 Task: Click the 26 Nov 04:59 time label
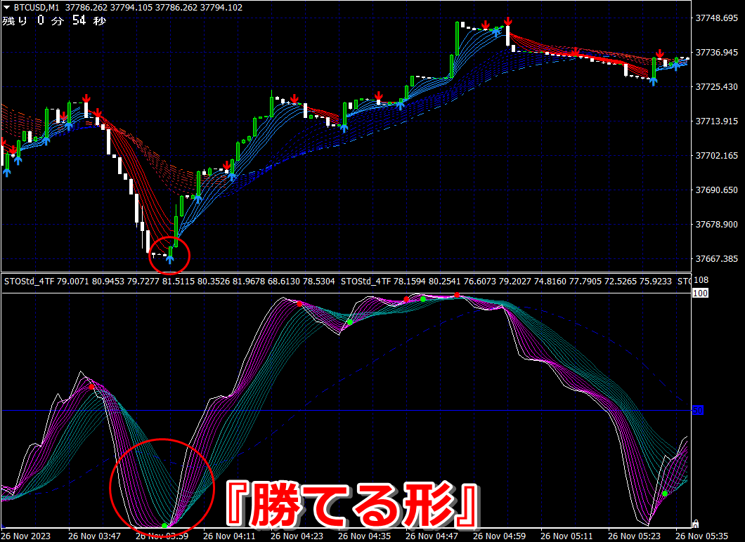(x=499, y=536)
